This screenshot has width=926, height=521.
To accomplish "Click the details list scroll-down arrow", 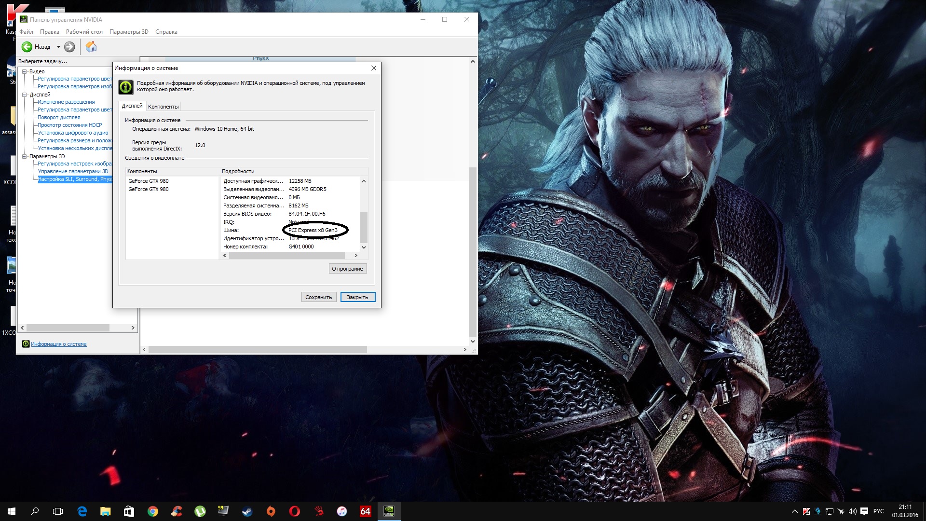I will tap(364, 247).
